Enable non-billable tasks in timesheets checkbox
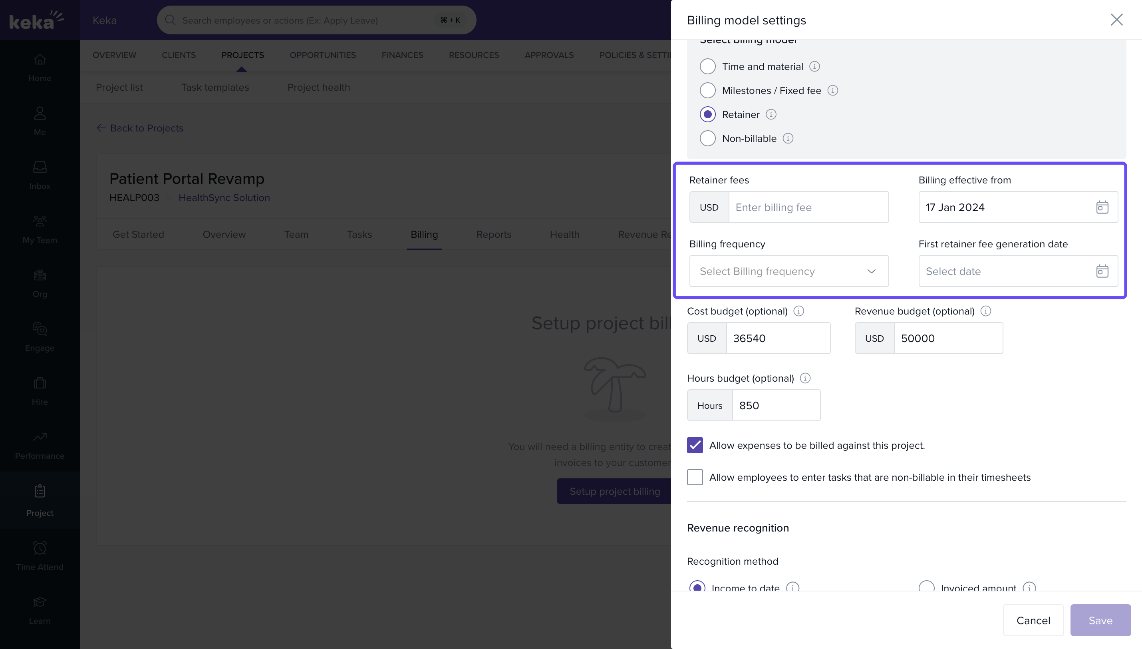The image size is (1142, 649). pos(695,477)
